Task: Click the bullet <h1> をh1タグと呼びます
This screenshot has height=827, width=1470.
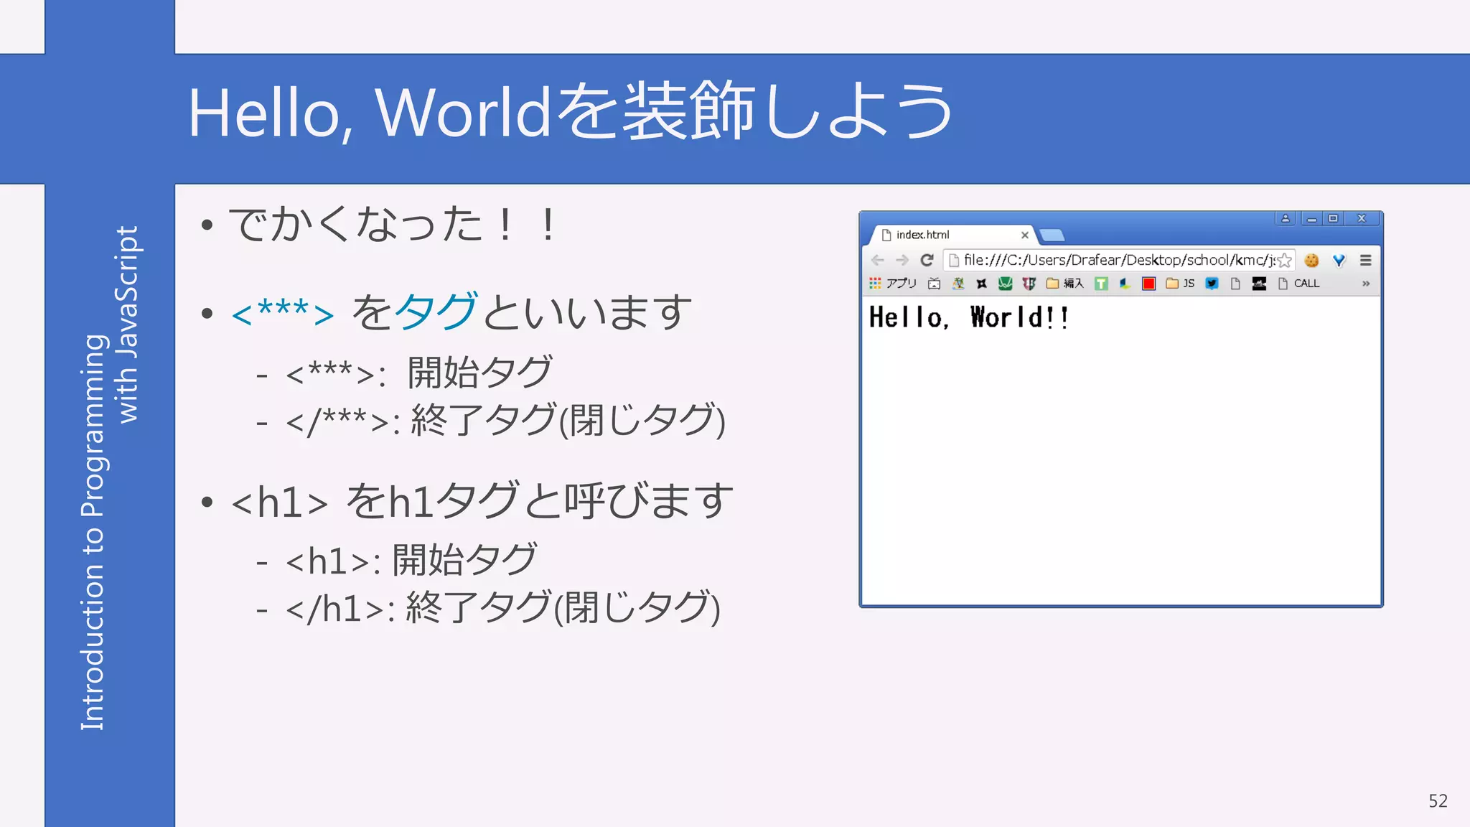Action: (482, 502)
